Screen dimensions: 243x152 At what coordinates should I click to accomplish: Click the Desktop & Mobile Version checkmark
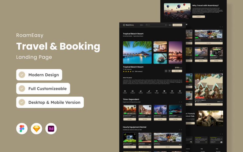point(22,102)
